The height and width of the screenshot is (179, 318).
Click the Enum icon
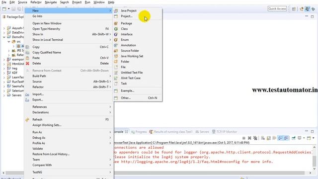[x=116, y=40]
